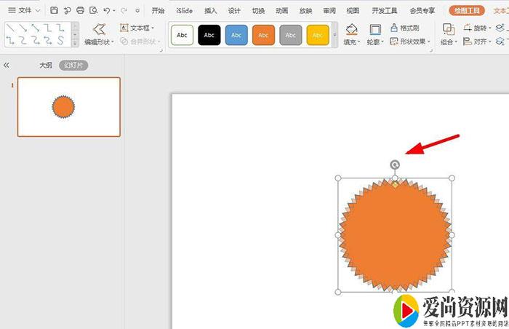Apply the orange Abc shape style
This screenshot has height=329, width=509.
coord(263,34)
